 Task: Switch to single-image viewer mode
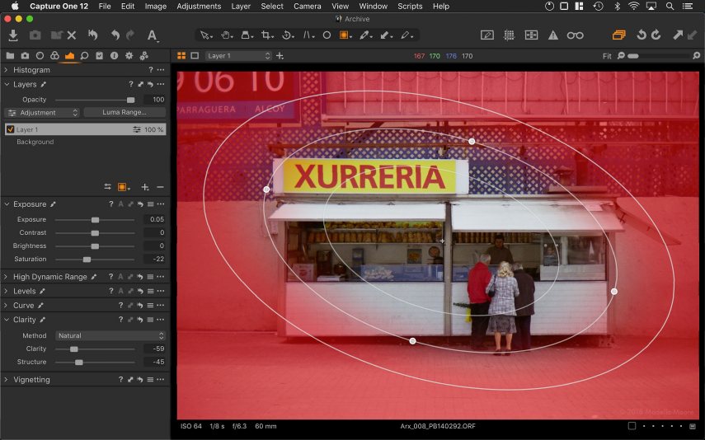click(195, 56)
